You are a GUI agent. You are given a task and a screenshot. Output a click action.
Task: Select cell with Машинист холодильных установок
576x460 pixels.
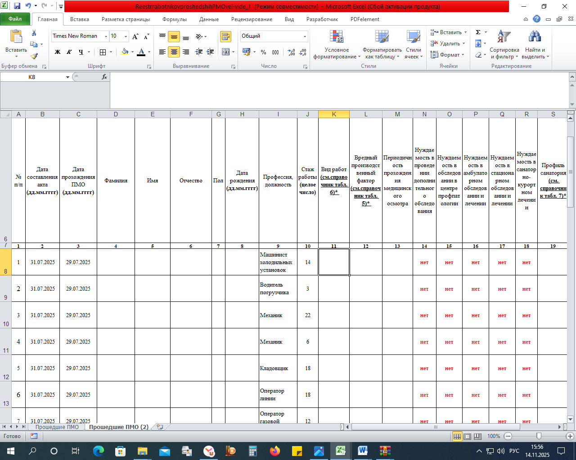pyautogui.click(x=278, y=262)
